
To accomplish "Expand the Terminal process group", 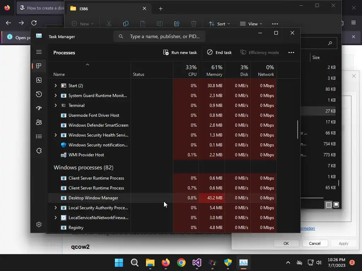I will point(56,105).
